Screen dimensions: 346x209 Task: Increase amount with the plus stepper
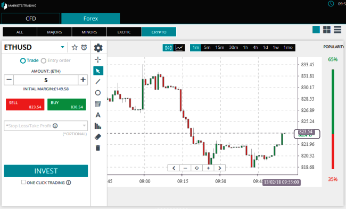click(x=83, y=80)
